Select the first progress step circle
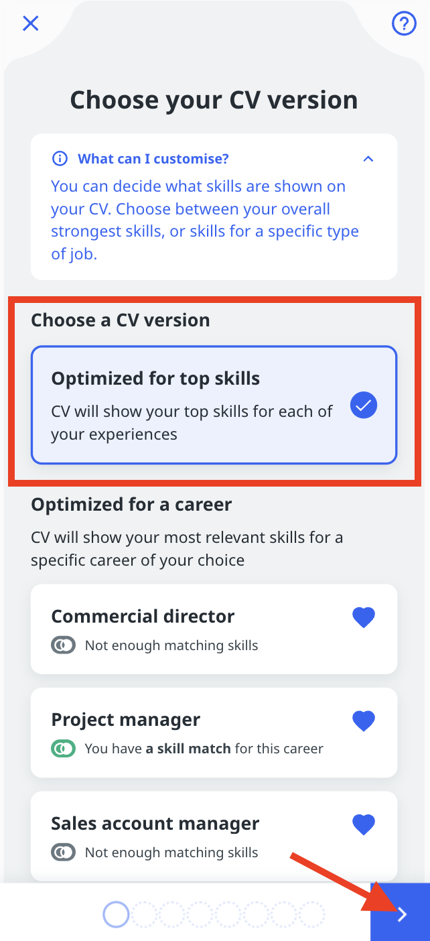 (x=116, y=914)
